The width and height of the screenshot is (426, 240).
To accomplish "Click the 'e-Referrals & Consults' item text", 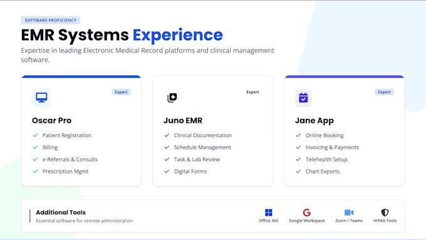I will point(70,159).
